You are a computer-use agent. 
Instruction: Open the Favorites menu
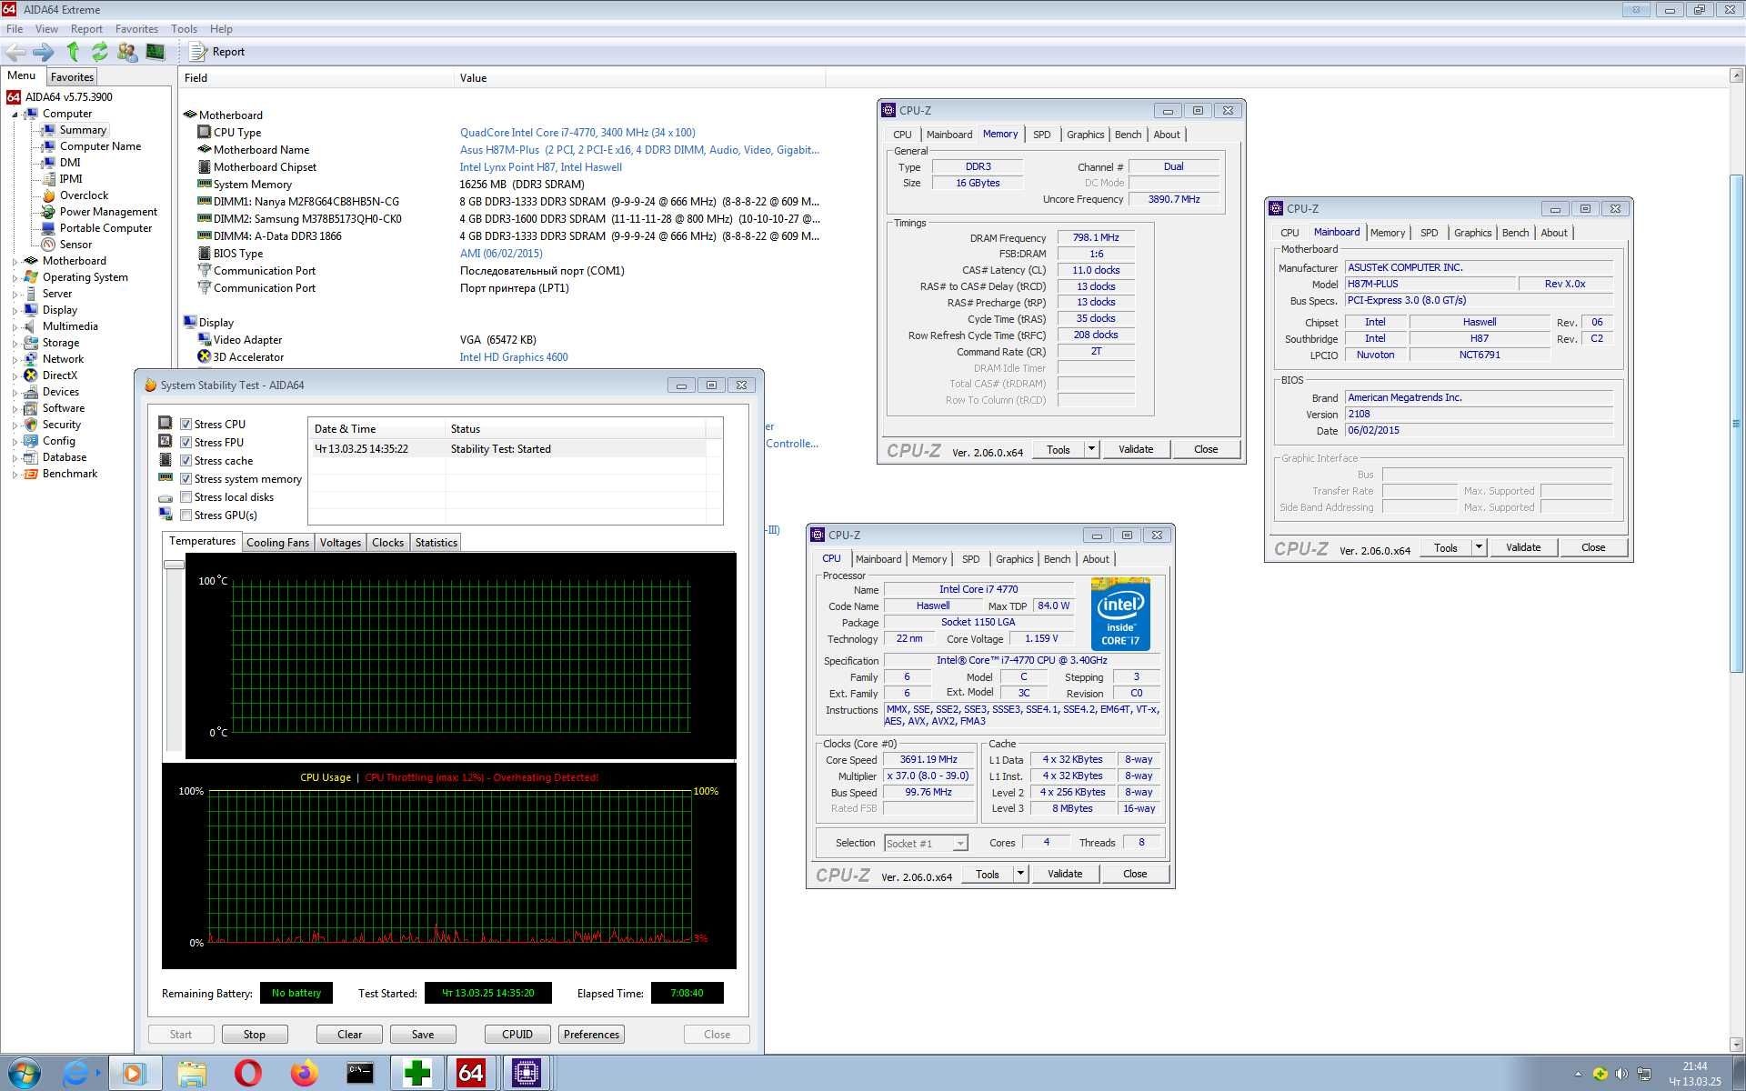(x=136, y=29)
